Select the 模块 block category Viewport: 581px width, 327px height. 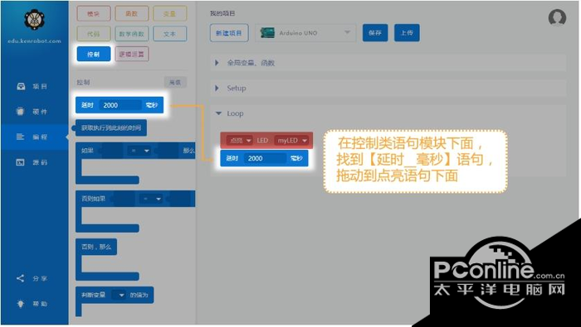(93, 14)
